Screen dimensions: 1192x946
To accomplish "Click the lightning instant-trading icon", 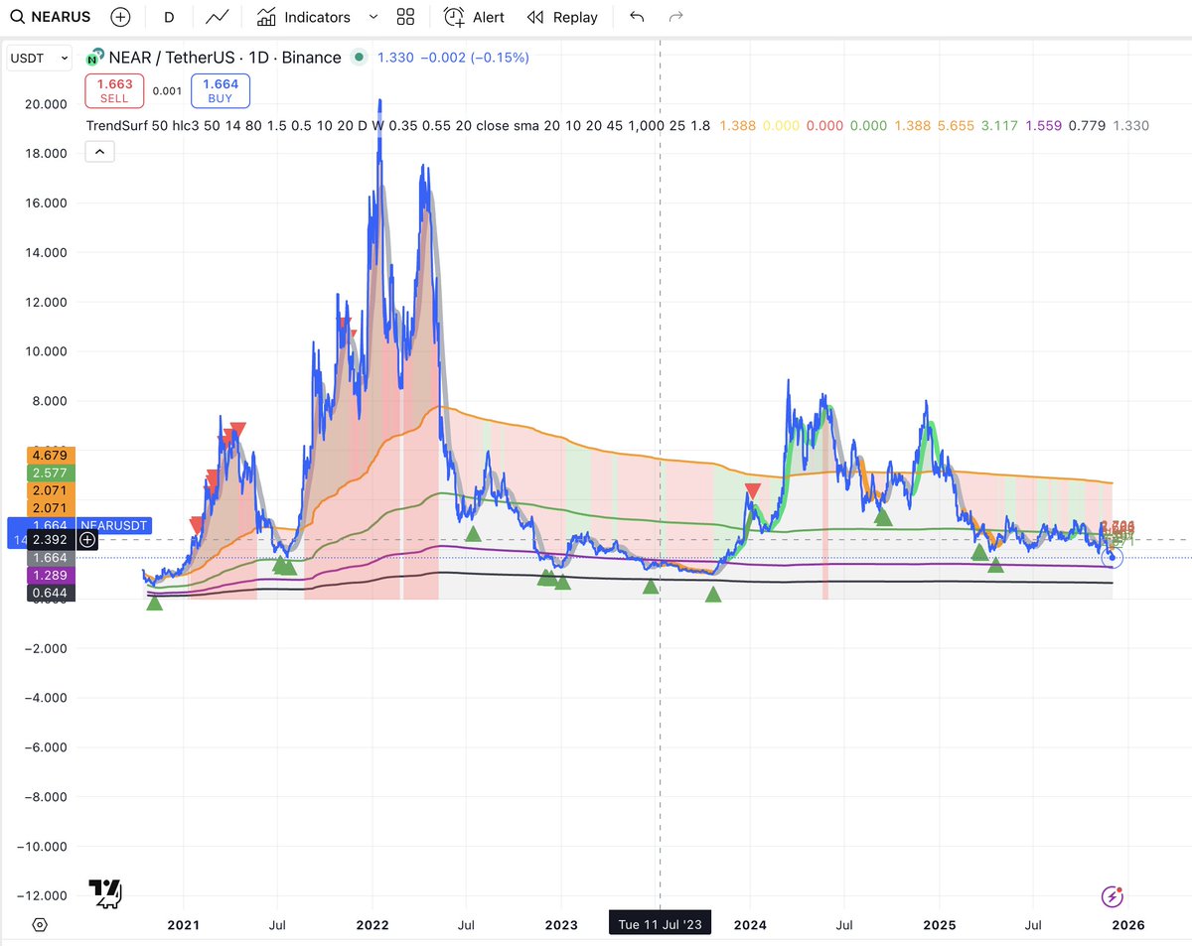I will point(1112,896).
